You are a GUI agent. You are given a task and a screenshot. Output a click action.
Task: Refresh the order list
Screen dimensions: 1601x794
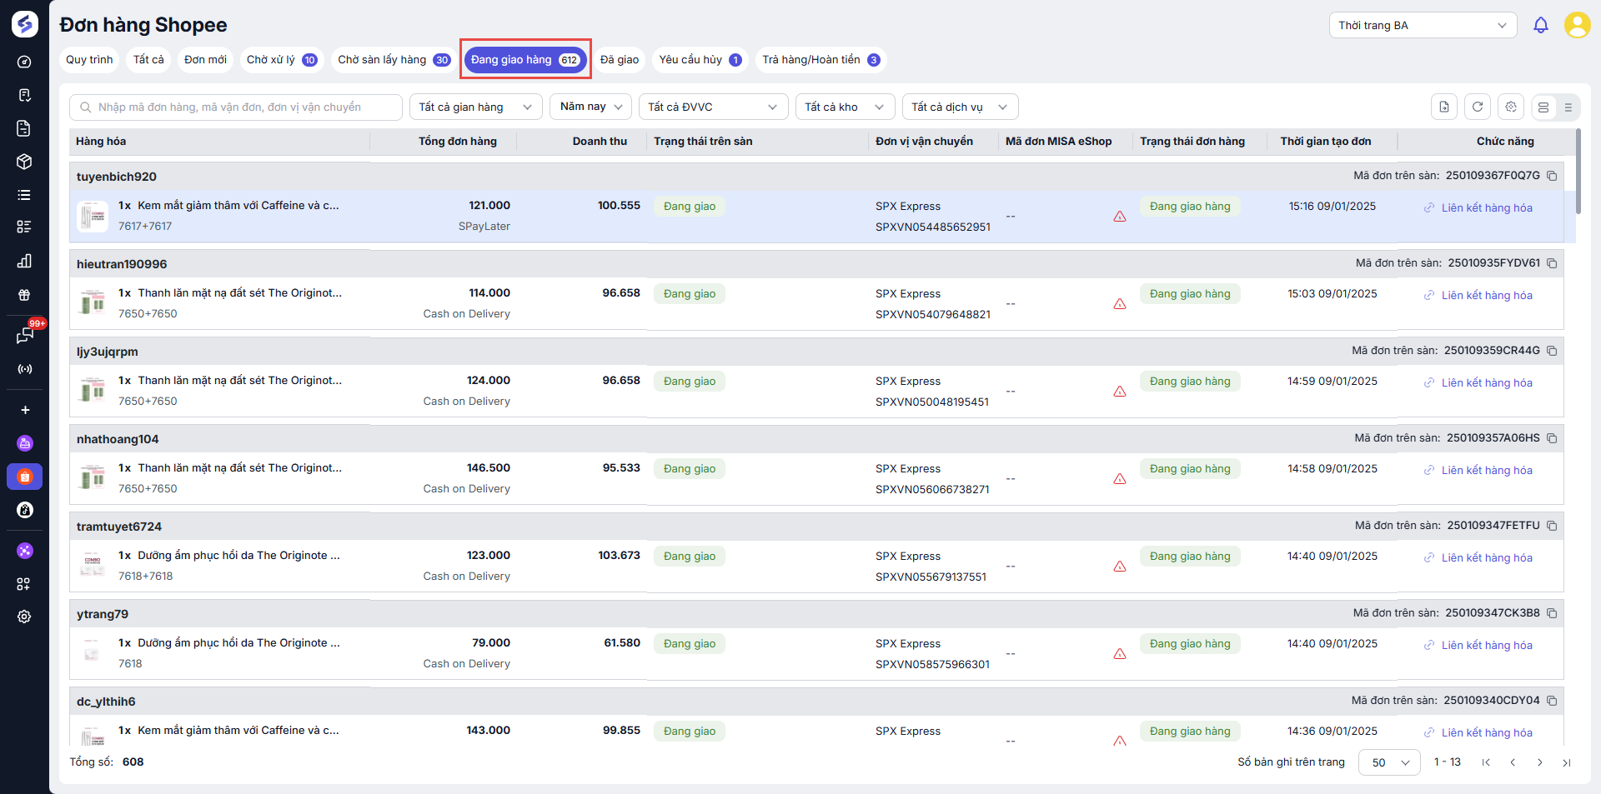pos(1478,107)
